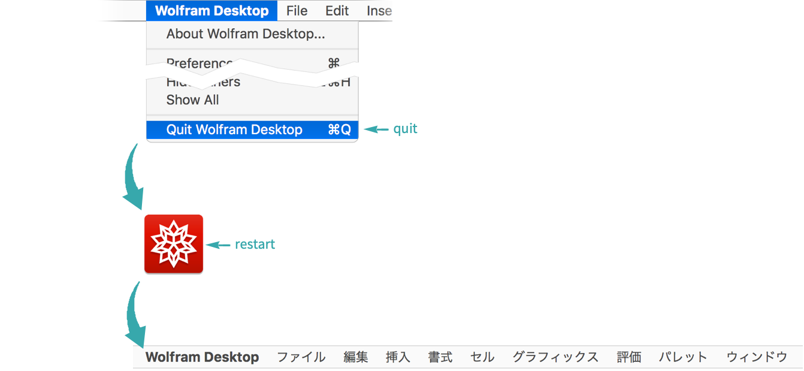The height and width of the screenshot is (371, 804).
Task: Open the 挿入 menu
Action: (398, 357)
